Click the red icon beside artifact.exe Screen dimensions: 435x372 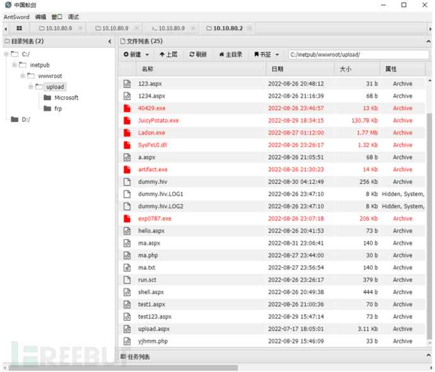127,169
